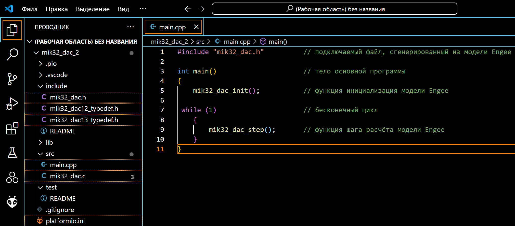Expand the lib folder
The height and width of the screenshot is (226, 515).
49,143
